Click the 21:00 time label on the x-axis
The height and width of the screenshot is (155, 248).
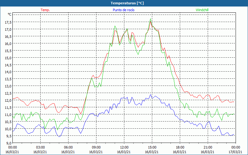pyautogui.click(x=208, y=148)
